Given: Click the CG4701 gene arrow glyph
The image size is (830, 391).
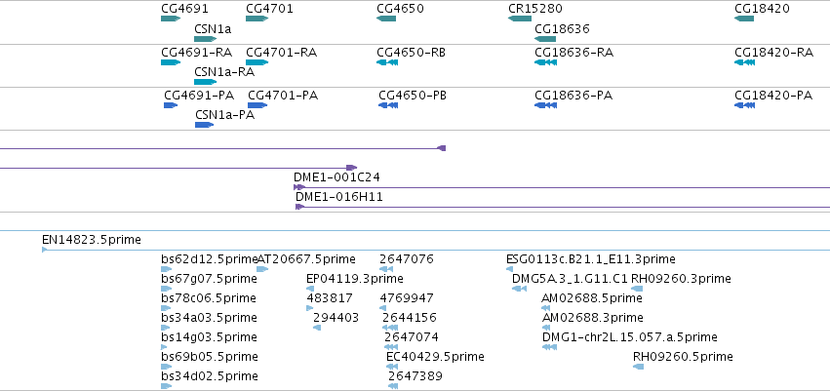Looking at the screenshot, I should [x=257, y=19].
